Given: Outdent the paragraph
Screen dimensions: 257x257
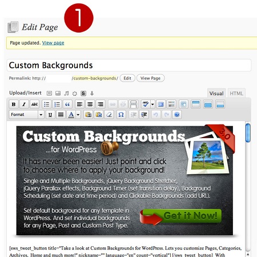Looking at the screenshot, I should [134, 115].
